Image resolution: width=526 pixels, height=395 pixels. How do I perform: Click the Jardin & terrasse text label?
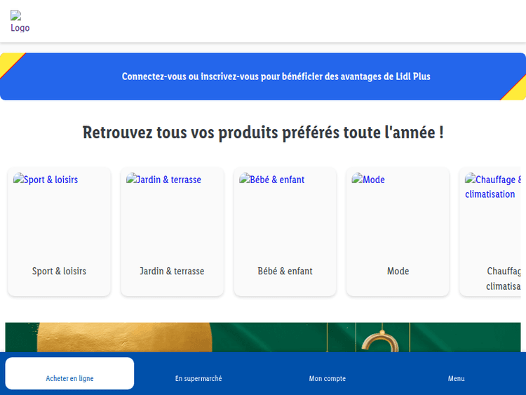click(172, 271)
